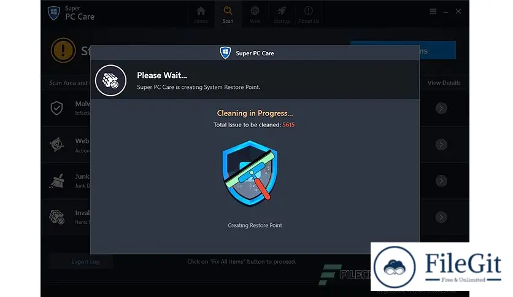This screenshot has height=297, width=513.
Task: Expand the Invalid registry row arrow
Action: tap(441, 217)
